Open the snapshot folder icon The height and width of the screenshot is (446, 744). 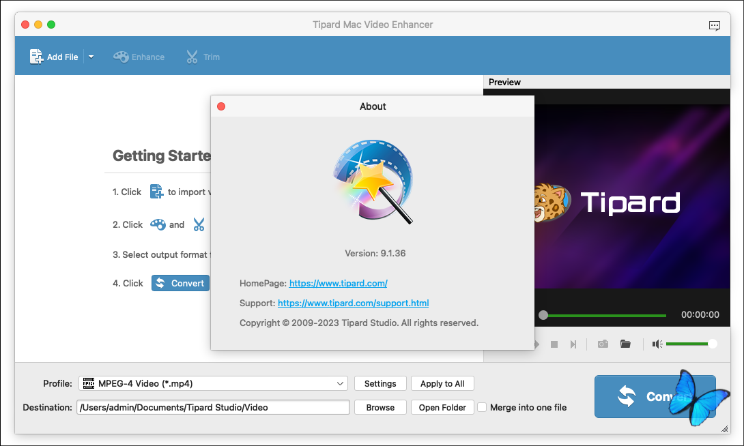pyautogui.click(x=625, y=344)
